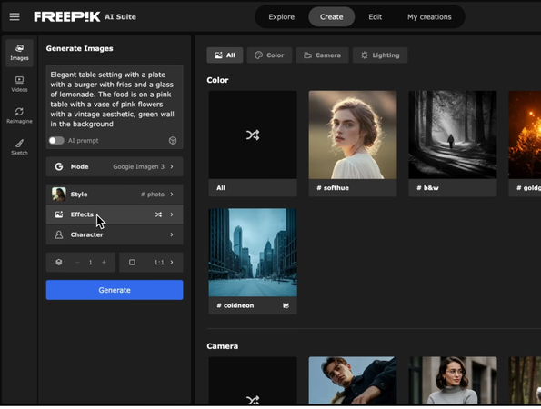Select the Camera effects filter

pos(322,55)
